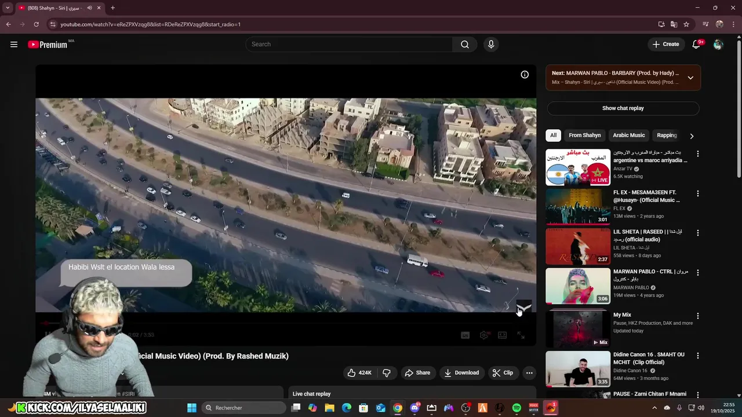Image resolution: width=742 pixels, height=417 pixels.
Task: Clip the video
Action: [x=503, y=373]
